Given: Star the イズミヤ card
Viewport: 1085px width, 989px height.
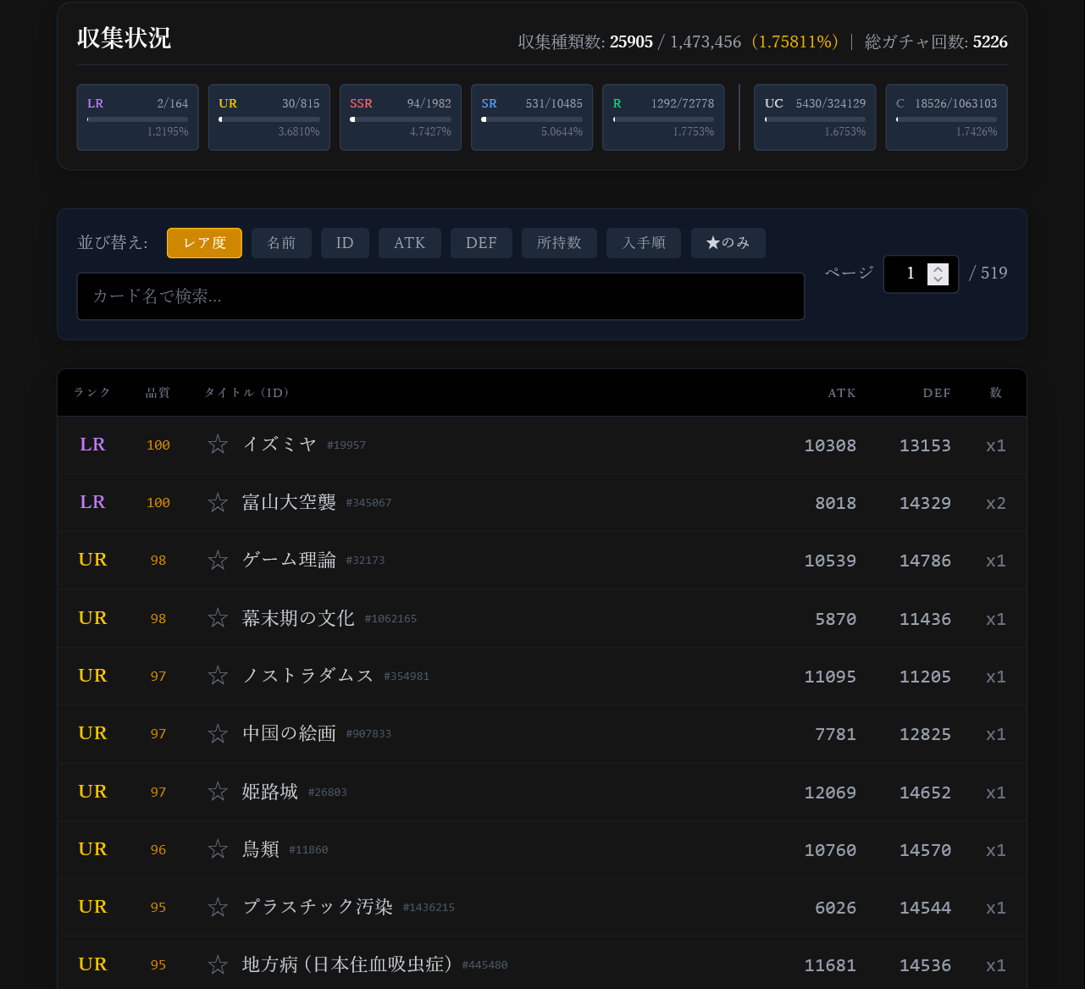Looking at the screenshot, I should [218, 445].
